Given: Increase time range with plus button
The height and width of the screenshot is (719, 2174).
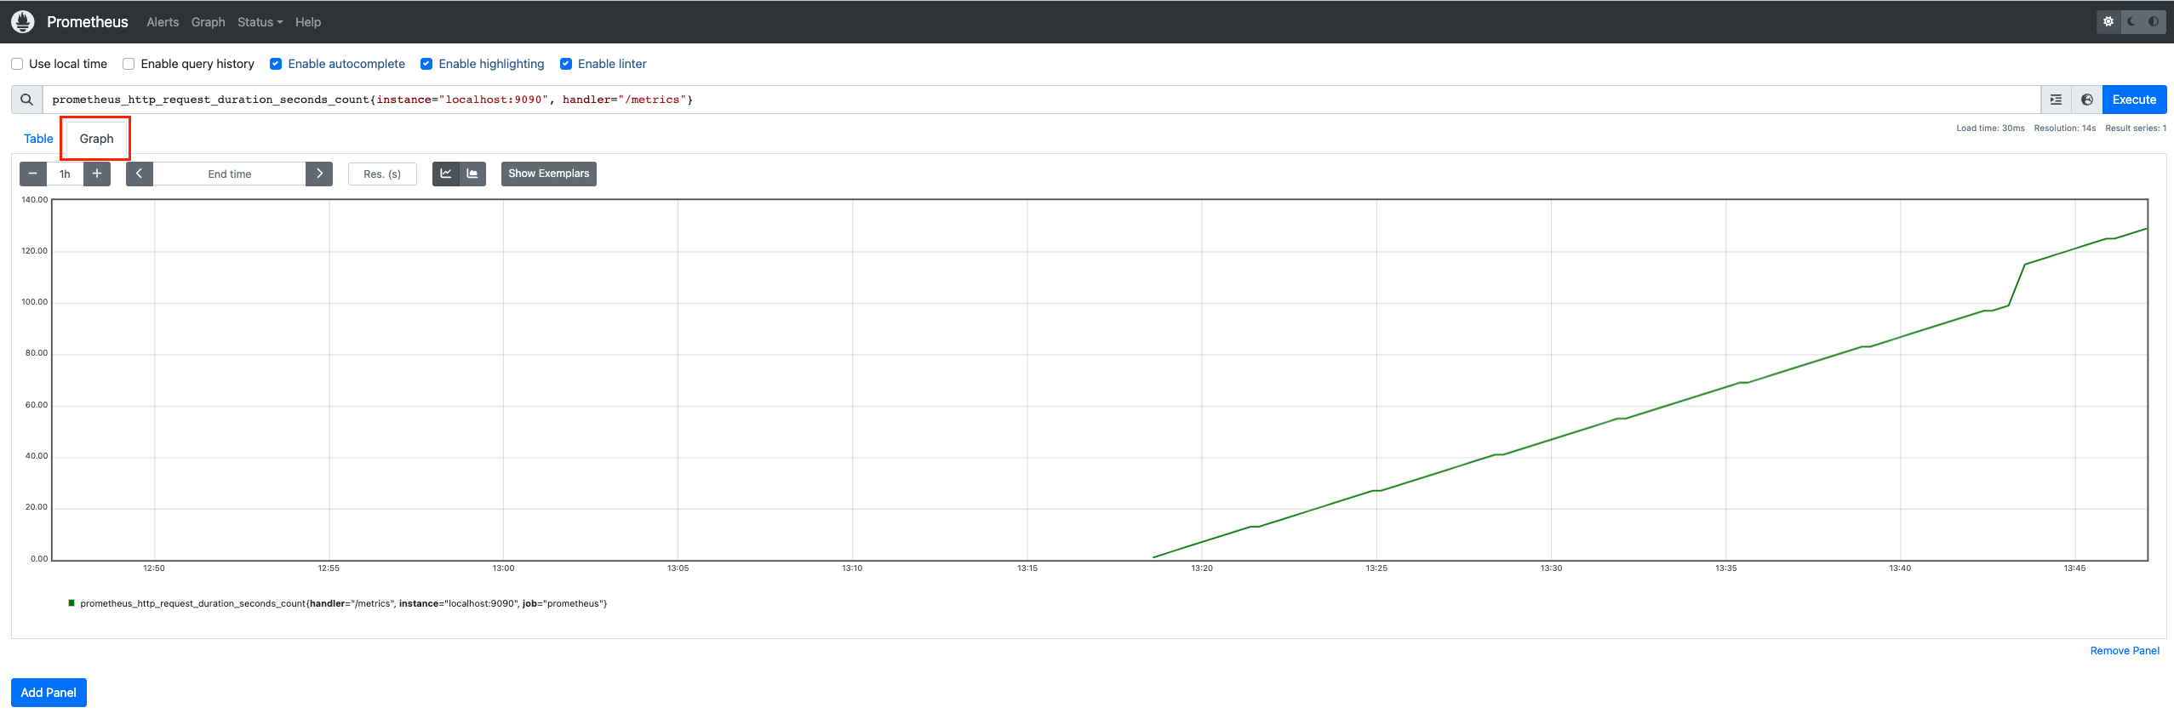Looking at the screenshot, I should (97, 174).
